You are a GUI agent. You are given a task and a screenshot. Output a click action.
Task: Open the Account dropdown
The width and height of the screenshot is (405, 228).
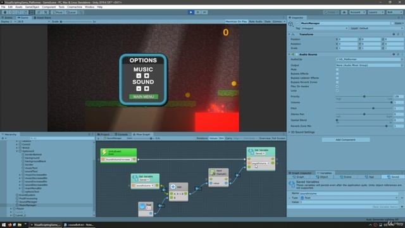(x=357, y=12)
